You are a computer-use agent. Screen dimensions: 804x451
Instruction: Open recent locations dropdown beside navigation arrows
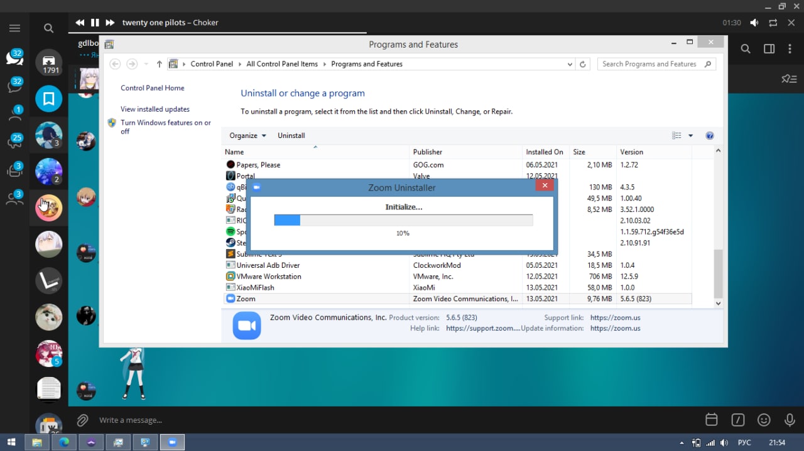click(146, 64)
